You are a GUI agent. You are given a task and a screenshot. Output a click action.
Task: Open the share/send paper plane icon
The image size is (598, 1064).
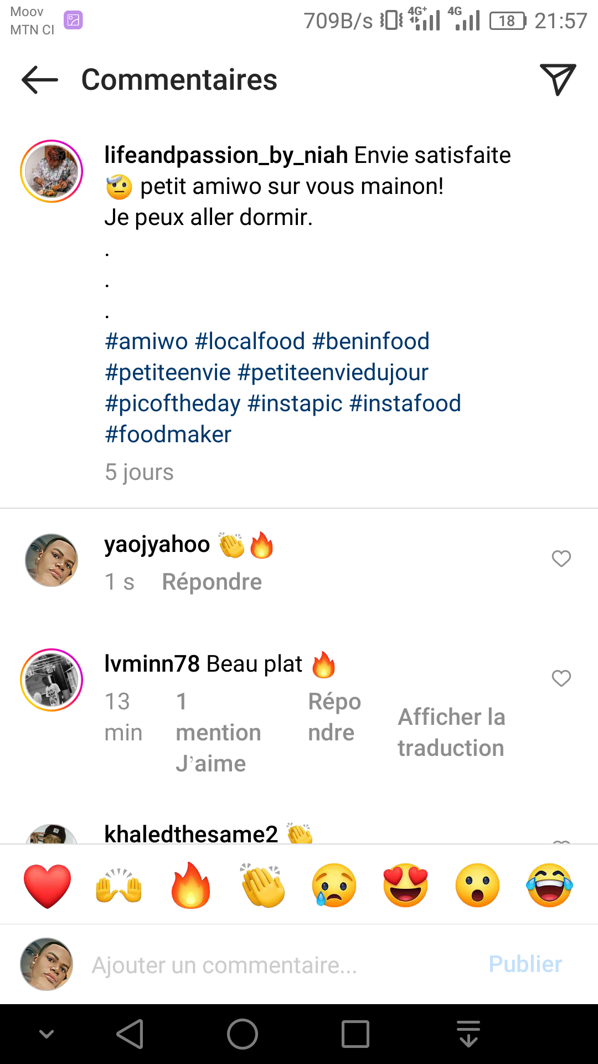click(558, 79)
